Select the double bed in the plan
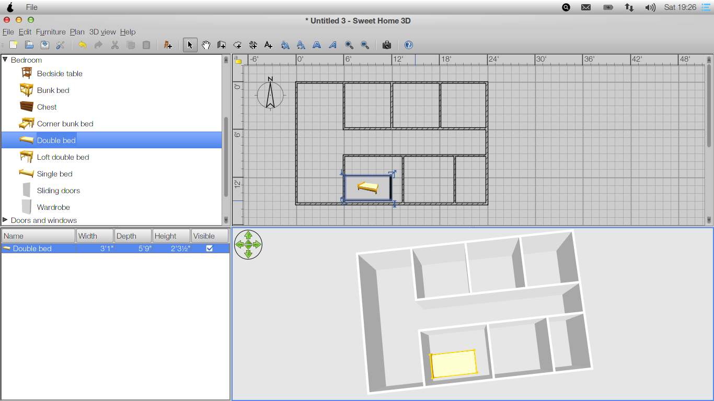Viewport: 714px width, 401px height. coord(368,188)
